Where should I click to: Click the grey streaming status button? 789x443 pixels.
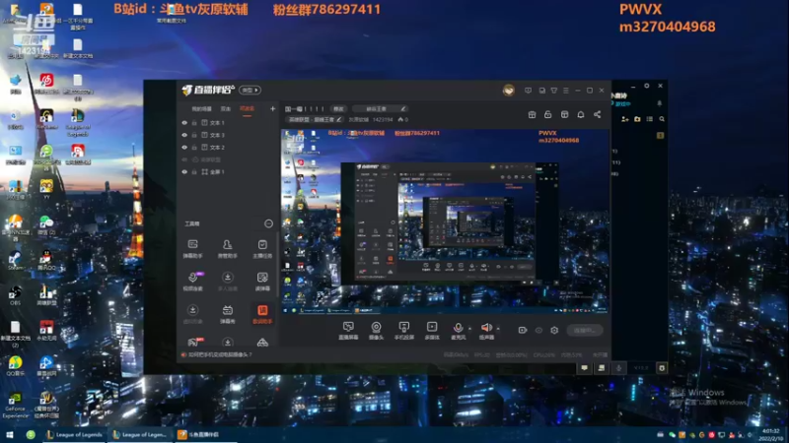click(584, 330)
